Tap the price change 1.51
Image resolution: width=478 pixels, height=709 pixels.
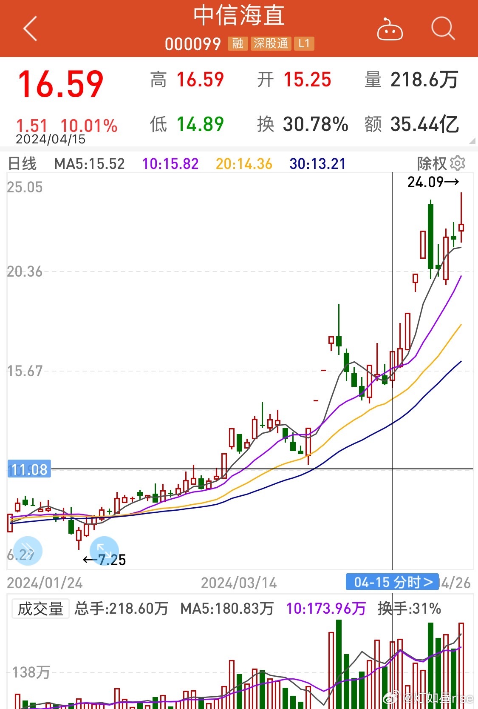click(31, 126)
